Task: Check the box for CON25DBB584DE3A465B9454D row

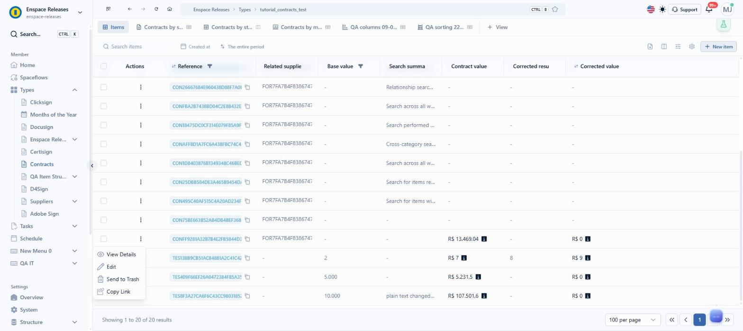Action: pos(104,182)
